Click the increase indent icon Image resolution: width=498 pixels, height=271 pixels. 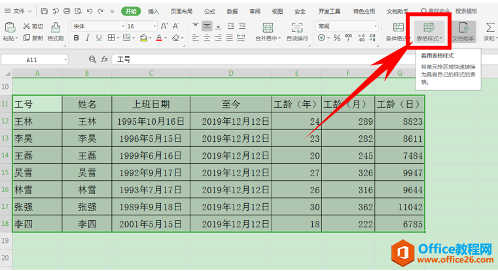[x=242, y=26]
